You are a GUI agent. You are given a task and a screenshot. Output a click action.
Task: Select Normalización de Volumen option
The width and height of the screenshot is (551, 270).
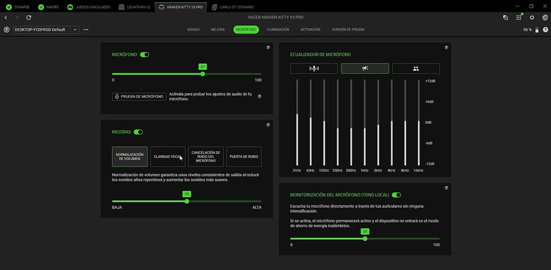pos(130,157)
